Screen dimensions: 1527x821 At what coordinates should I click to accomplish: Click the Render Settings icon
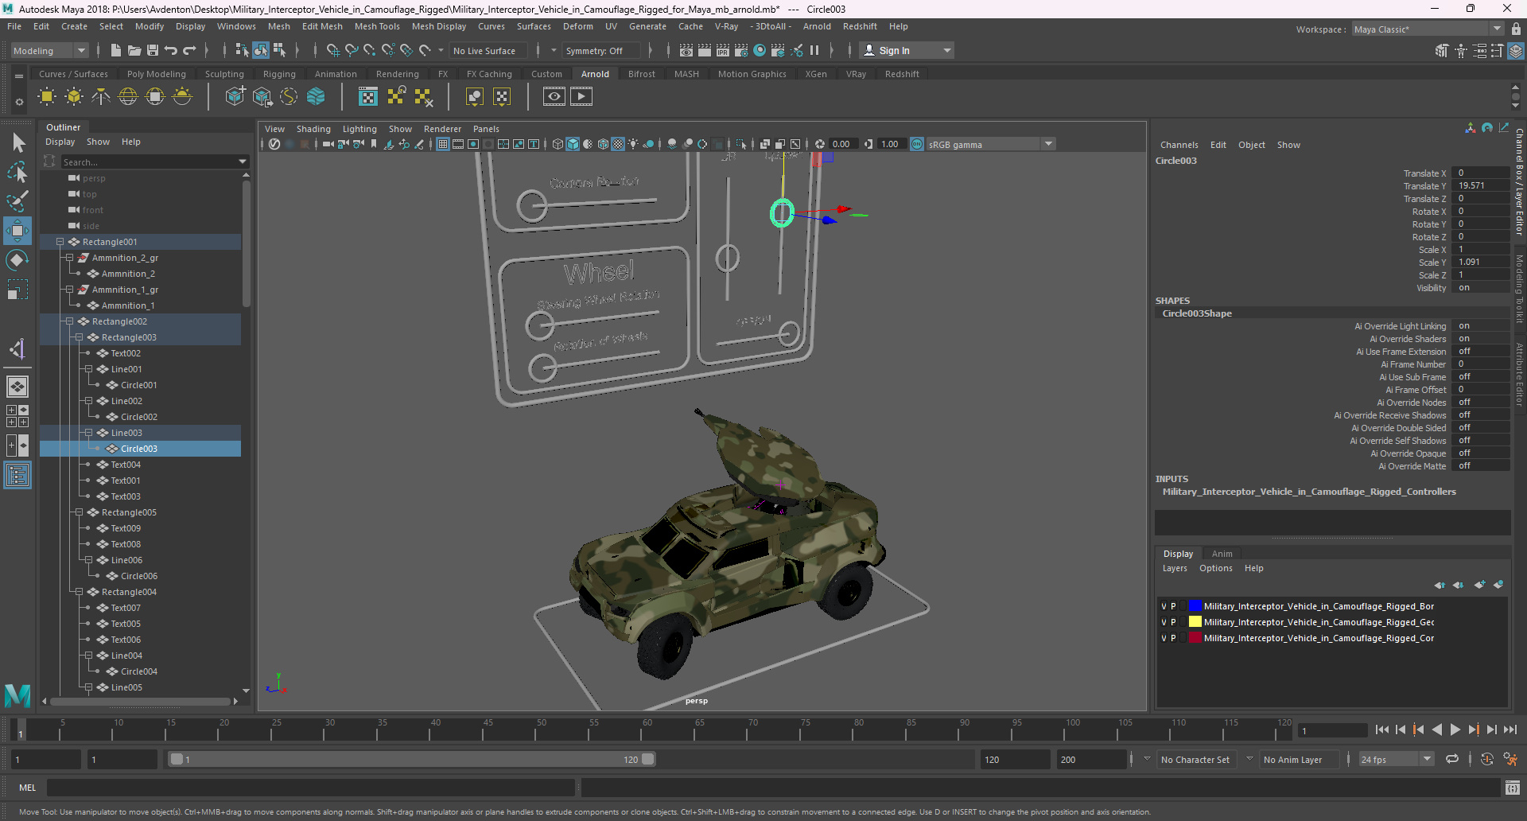point(740,50)
